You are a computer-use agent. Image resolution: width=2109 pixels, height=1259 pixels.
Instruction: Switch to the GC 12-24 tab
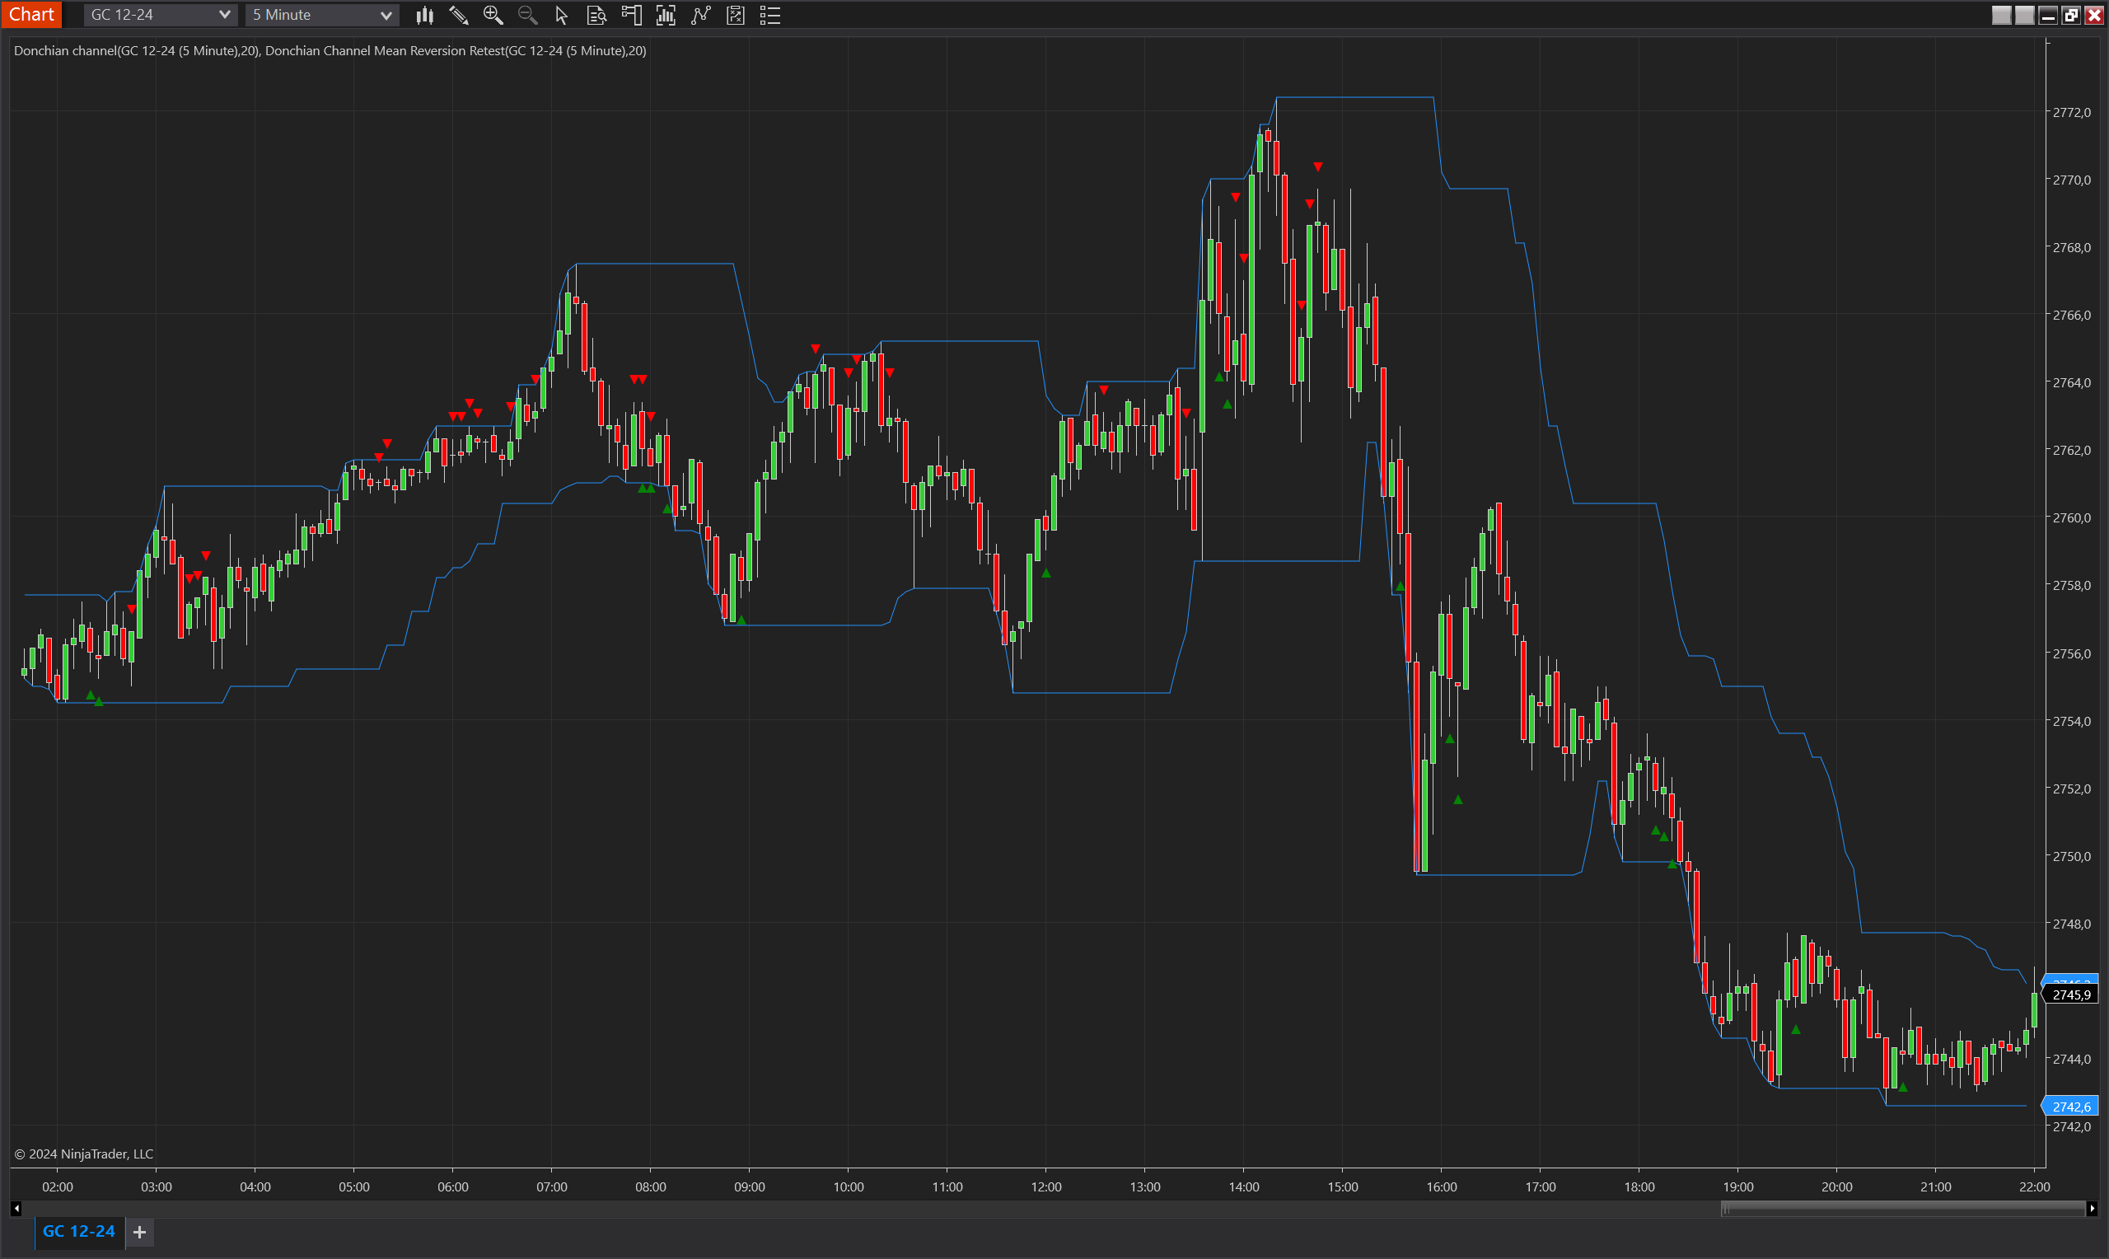pyautogui.click(x=79, y=1232)
